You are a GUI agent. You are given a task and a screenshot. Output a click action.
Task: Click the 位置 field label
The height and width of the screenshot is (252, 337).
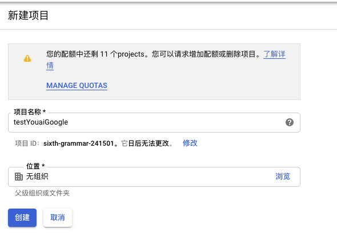[x=35, y=166]
